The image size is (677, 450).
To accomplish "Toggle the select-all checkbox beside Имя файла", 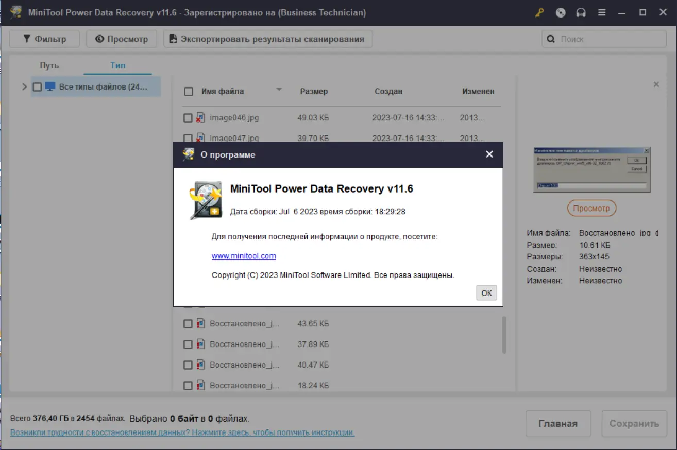I will pyautogui.click(x=189, y=92).
